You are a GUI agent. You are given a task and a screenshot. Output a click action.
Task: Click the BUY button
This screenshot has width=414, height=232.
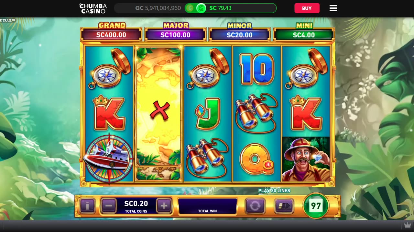[307, 8]
